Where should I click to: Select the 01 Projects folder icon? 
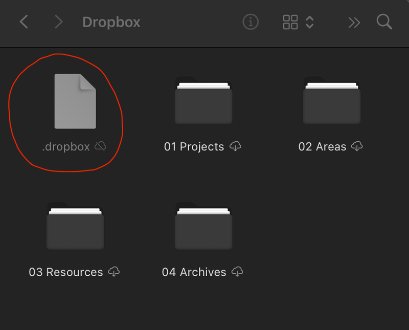click(x=203, y=100)
